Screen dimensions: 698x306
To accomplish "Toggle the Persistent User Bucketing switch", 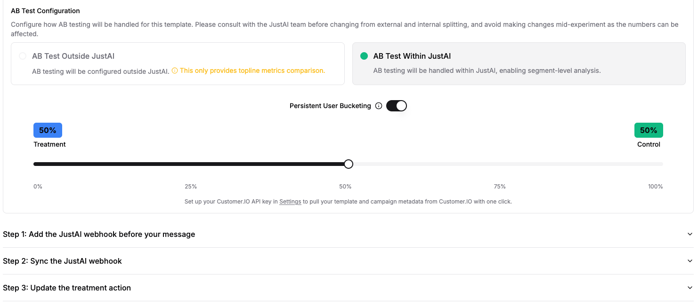I will tap(396, 105).
